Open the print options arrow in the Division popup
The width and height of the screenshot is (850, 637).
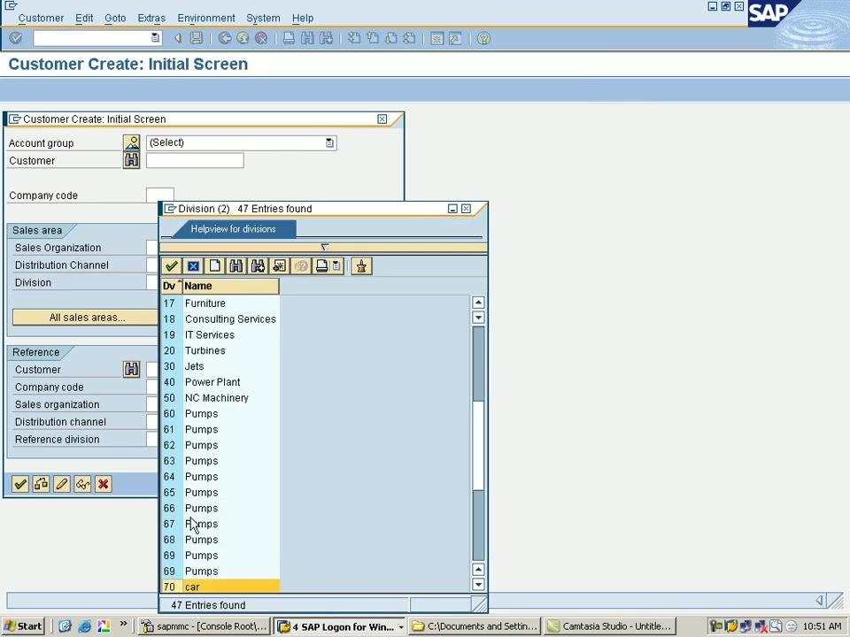click(336, 266)
